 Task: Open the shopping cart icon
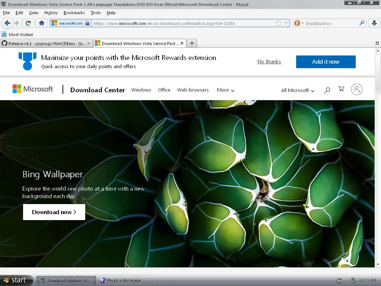[x=341, y=89]
